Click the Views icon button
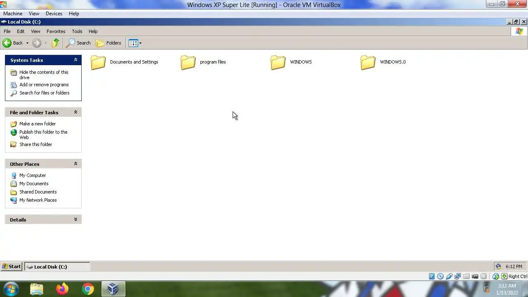This screenshot has width=528, height=297. pyautogui.click(x=133, y=43)
